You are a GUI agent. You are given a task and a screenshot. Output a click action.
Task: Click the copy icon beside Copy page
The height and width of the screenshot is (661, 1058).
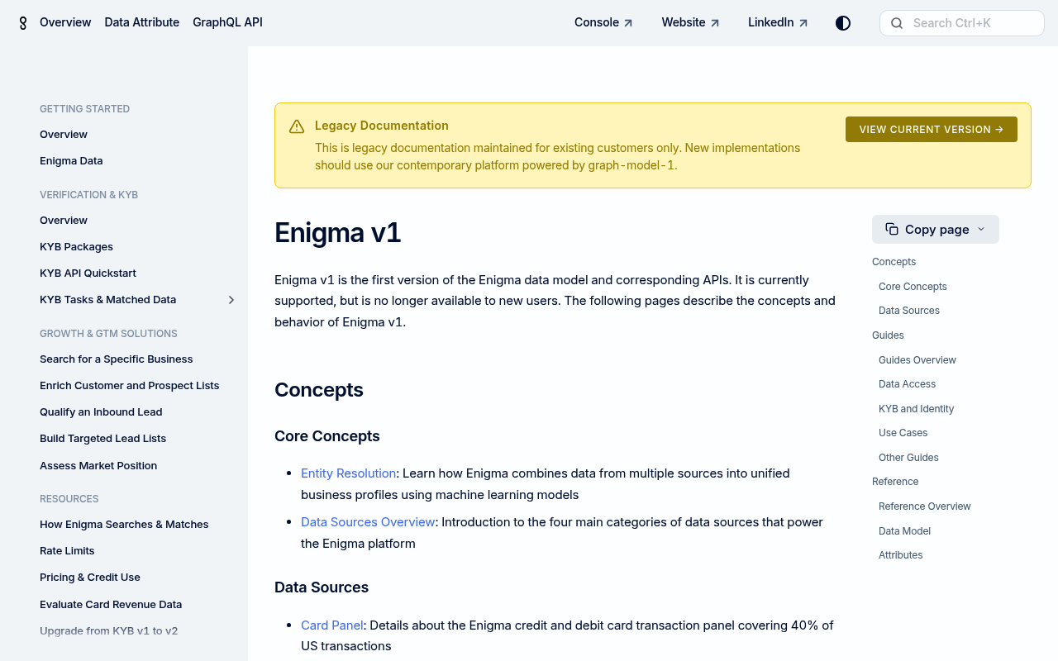point(892,229)
